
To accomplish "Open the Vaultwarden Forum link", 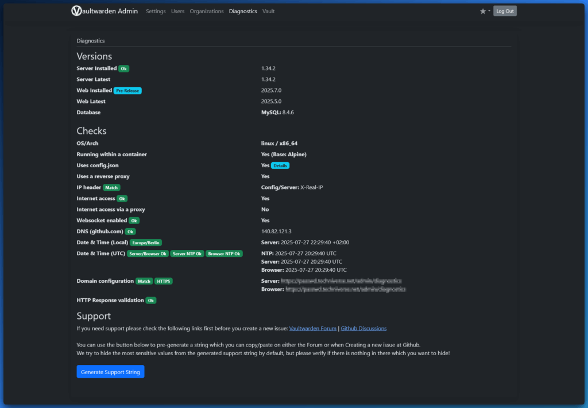I will point(313,329).
